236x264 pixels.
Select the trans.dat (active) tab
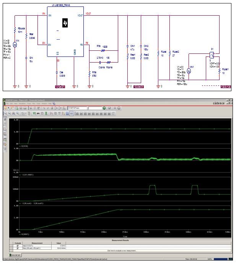click(x=15, y=255)
